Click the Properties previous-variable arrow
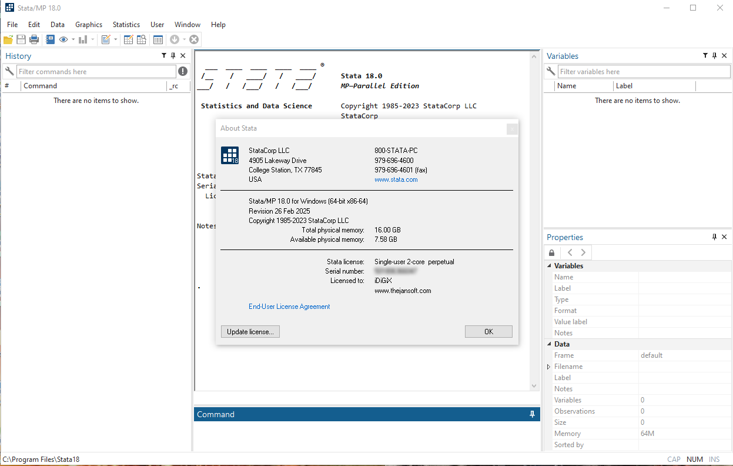Image resolution: width=733 pixels, height=466 pixels. [x=570, y=252]
